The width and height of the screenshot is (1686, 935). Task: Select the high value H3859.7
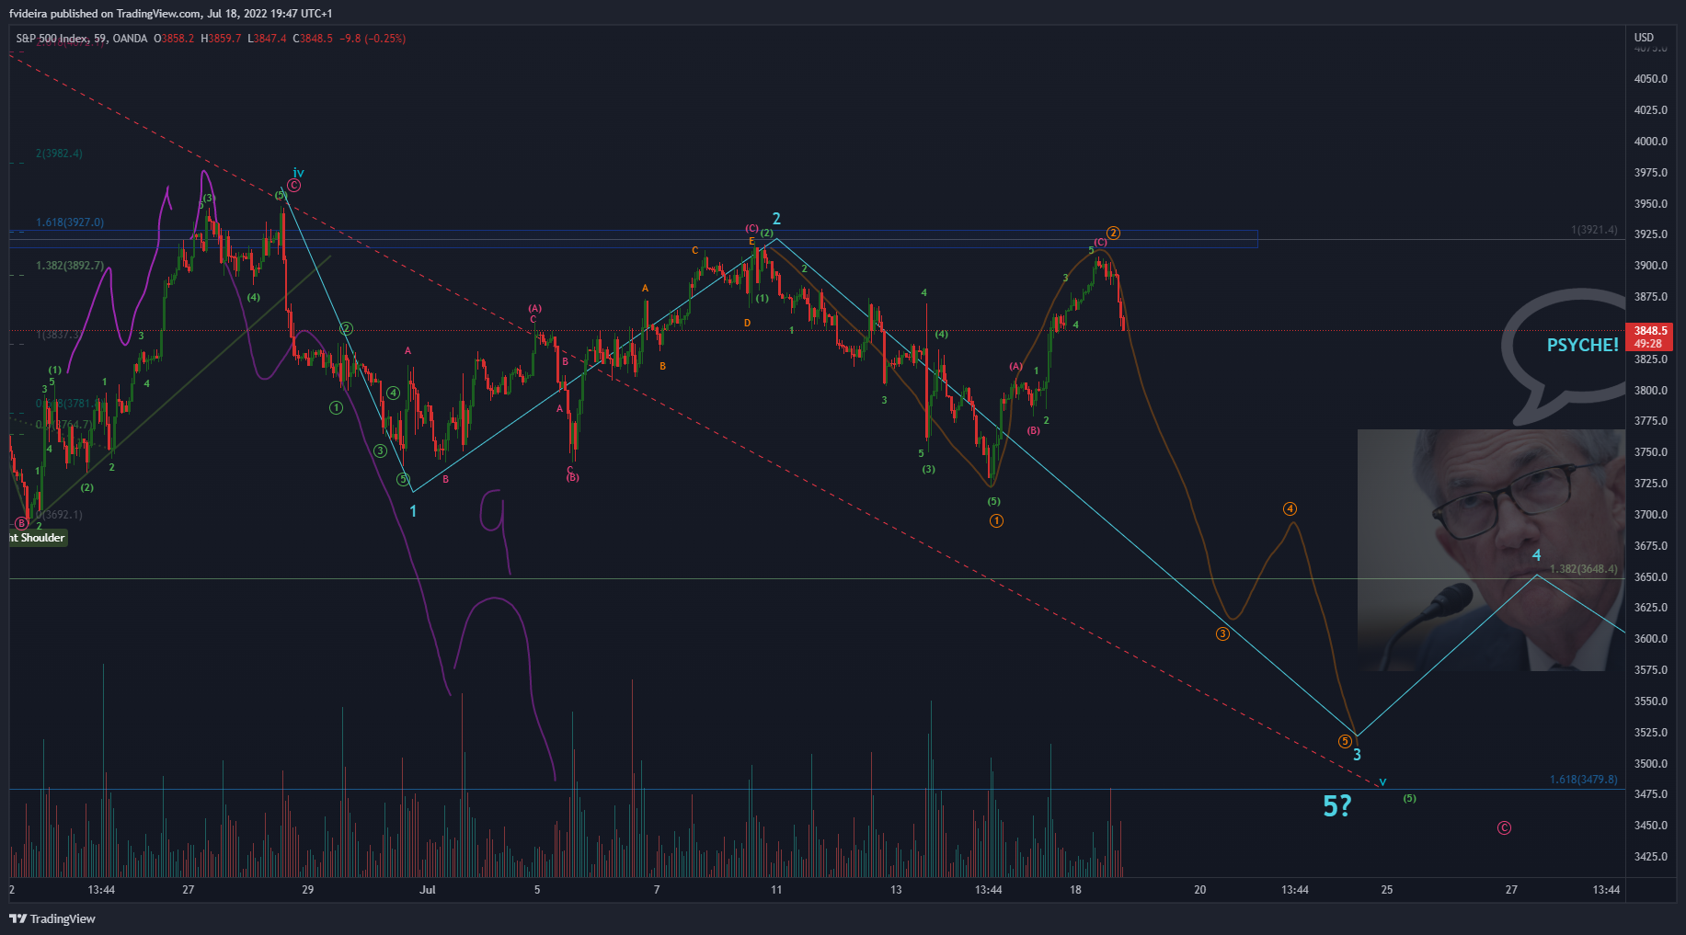[x=222, y=39]
